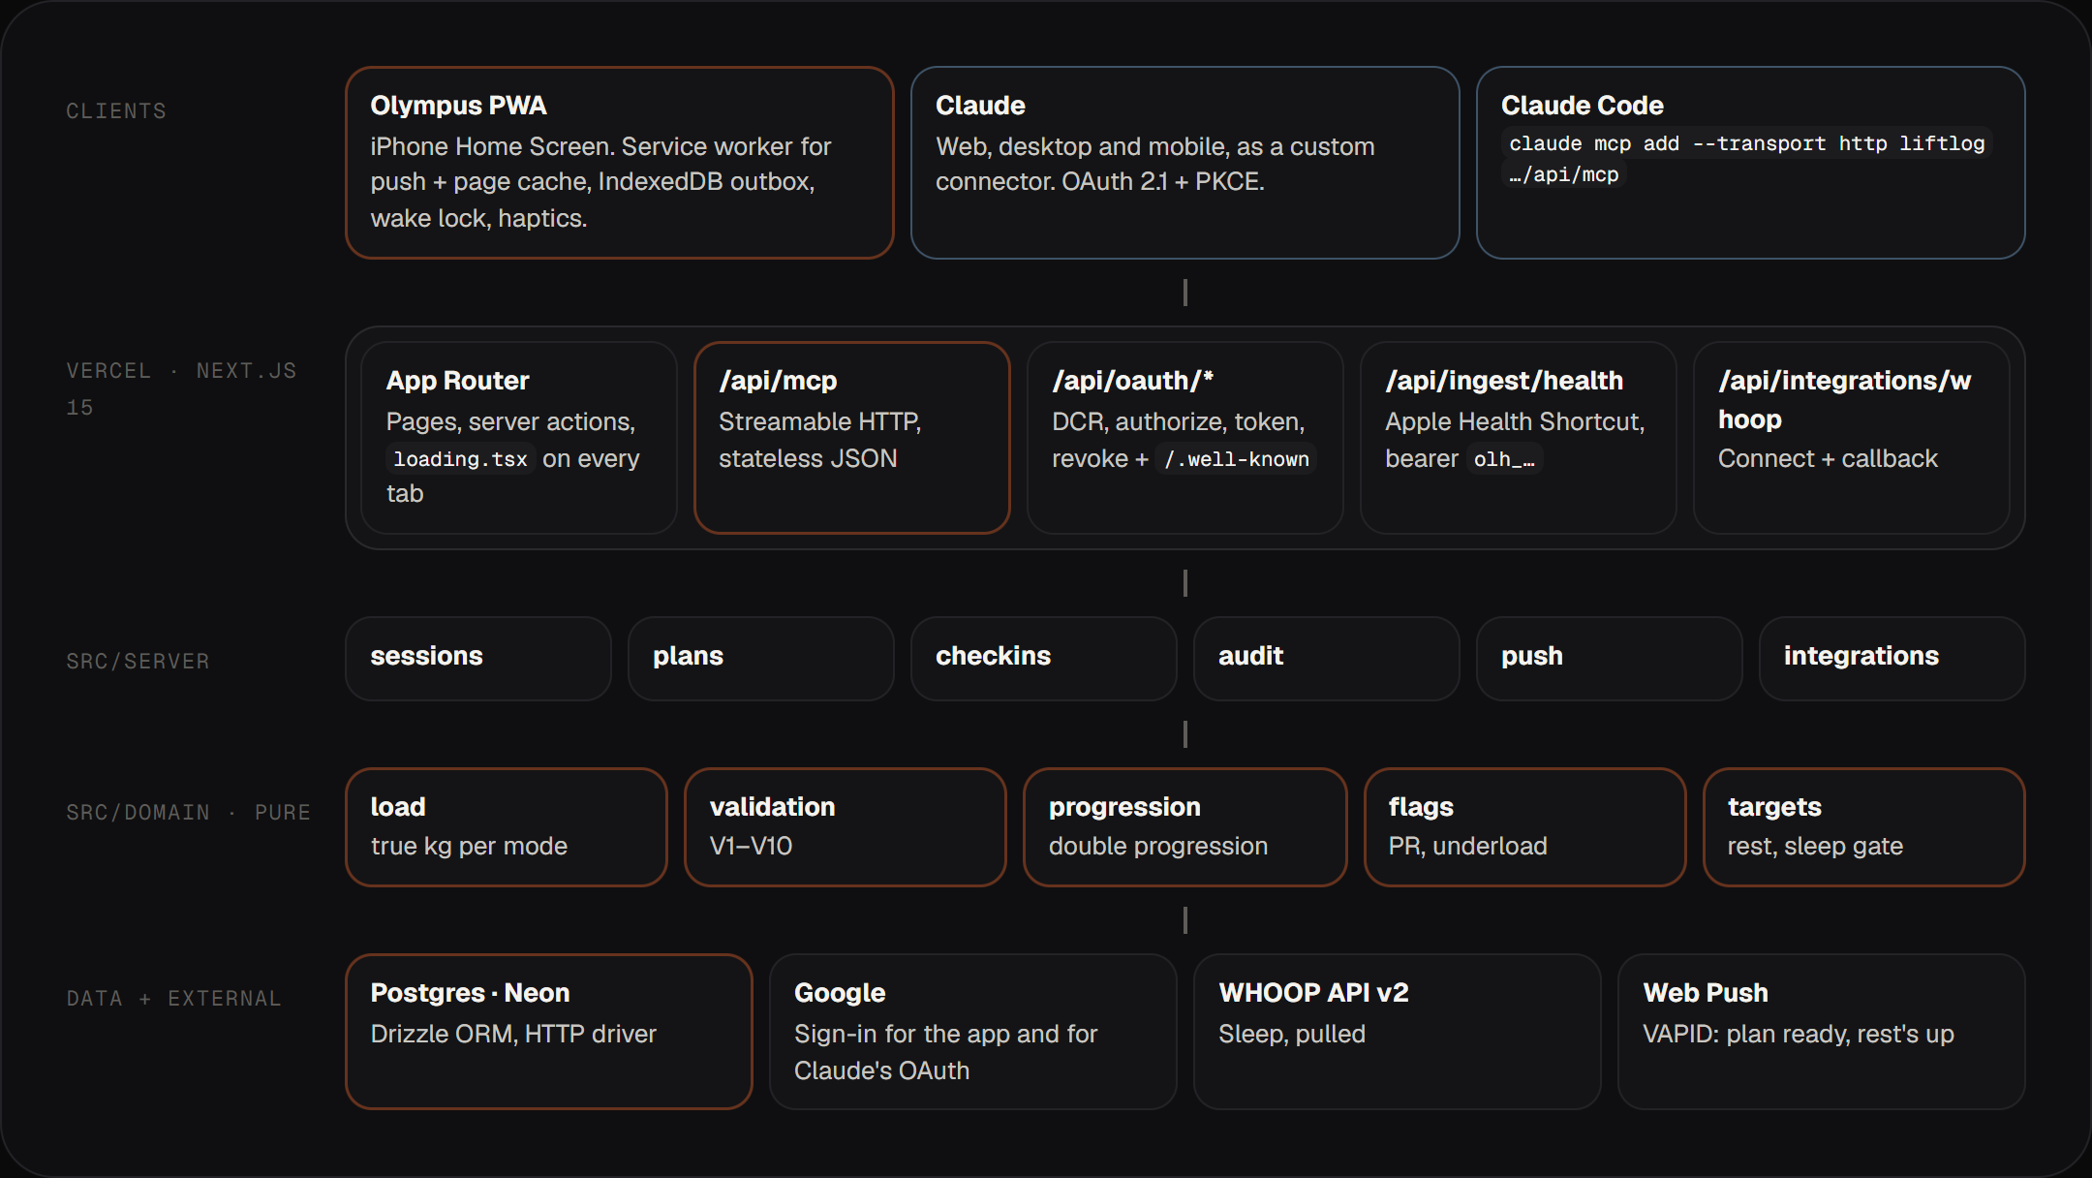Select the targets rest, sleep gate card
This screenshot has height=1178, width=2092.
pyautogui.click(x=1864, y=827)
